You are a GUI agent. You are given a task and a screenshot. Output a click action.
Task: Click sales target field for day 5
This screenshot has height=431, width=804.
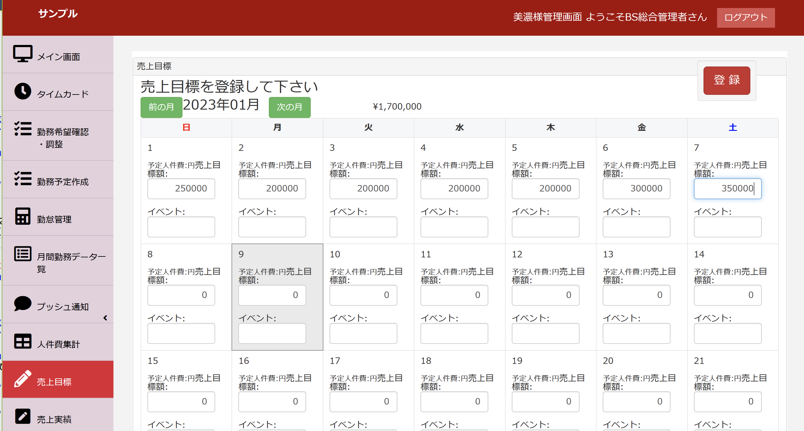pyautogui.click(x=545, y=188)
